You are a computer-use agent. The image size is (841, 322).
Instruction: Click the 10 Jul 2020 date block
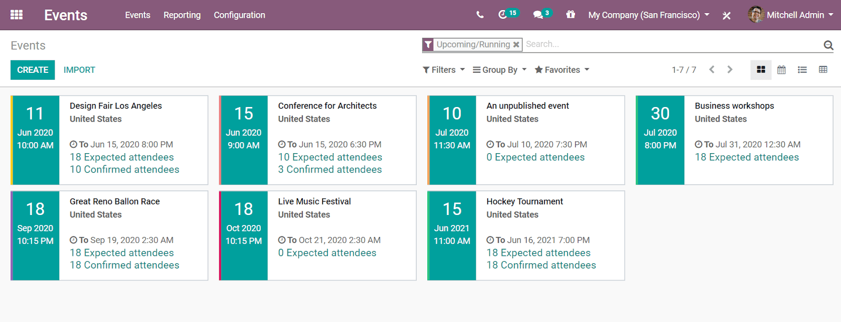click(x=452, y=140)
